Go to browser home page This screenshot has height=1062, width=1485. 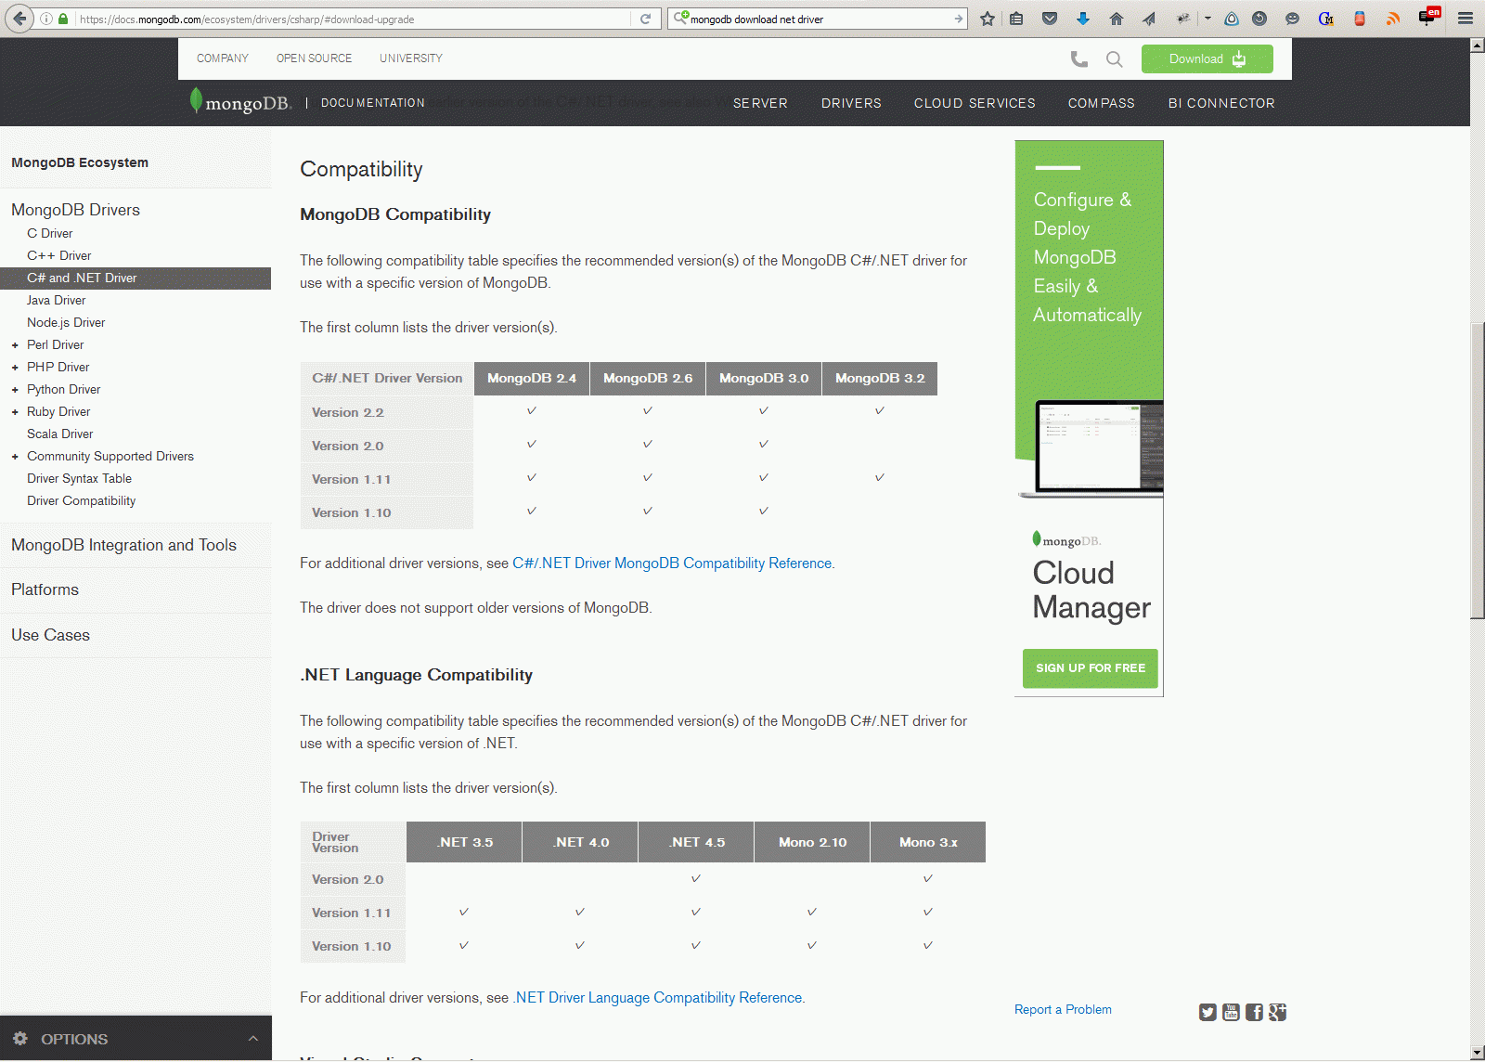click(x=1117, y=19)
